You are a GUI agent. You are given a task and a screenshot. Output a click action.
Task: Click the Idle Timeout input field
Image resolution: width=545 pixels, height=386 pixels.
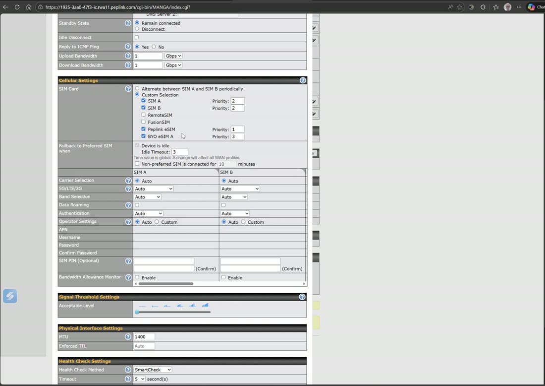tap(180, 152)
